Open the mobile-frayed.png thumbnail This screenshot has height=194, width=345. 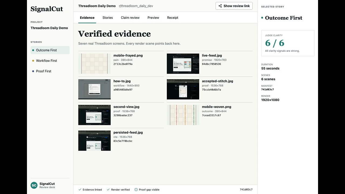pos(94,64)
